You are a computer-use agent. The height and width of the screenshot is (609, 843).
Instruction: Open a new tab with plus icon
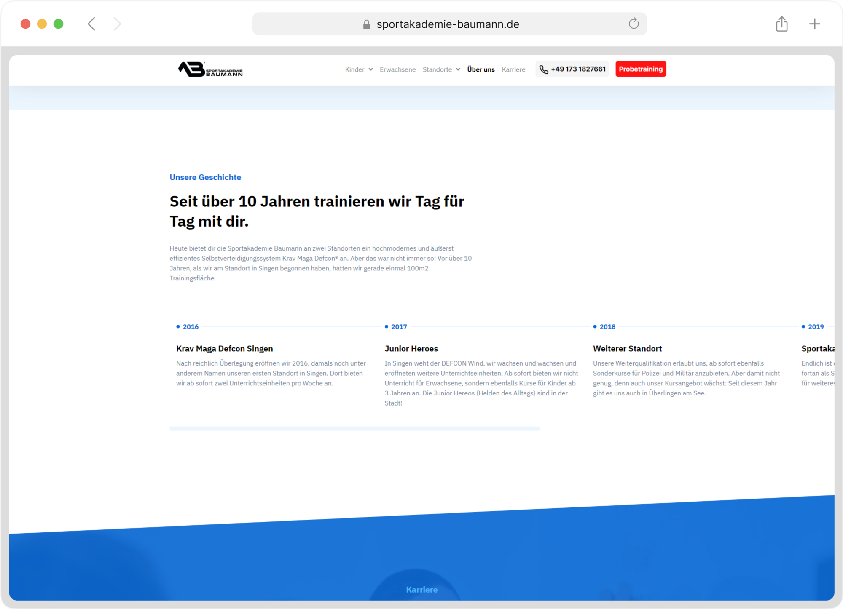tap(814, 24)
